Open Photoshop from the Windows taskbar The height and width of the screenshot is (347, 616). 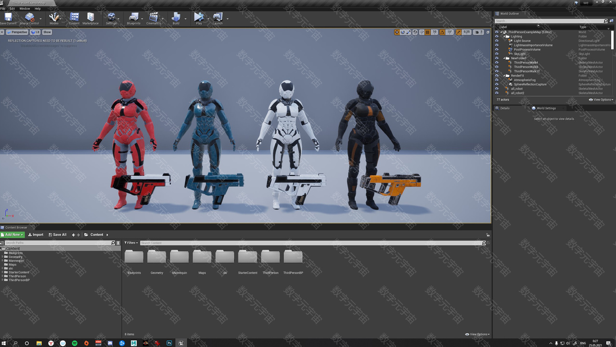tap(169, 343)
